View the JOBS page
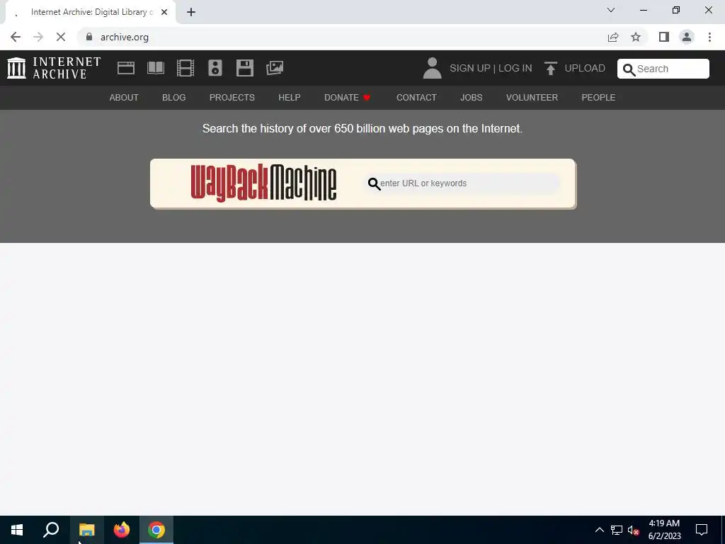This screenshot has width=725, height=544. [x=471, y=98]
